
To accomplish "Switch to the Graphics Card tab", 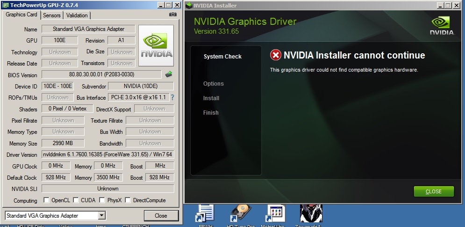I will 21,15.
